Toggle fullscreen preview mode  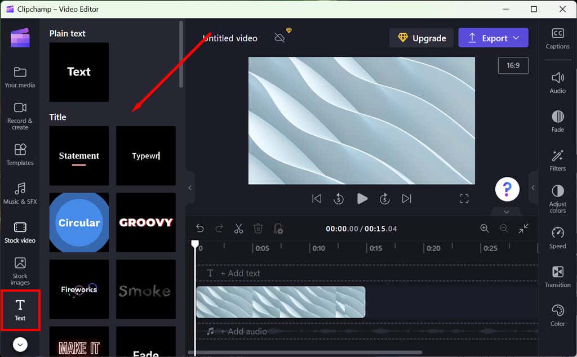[464, 199]
